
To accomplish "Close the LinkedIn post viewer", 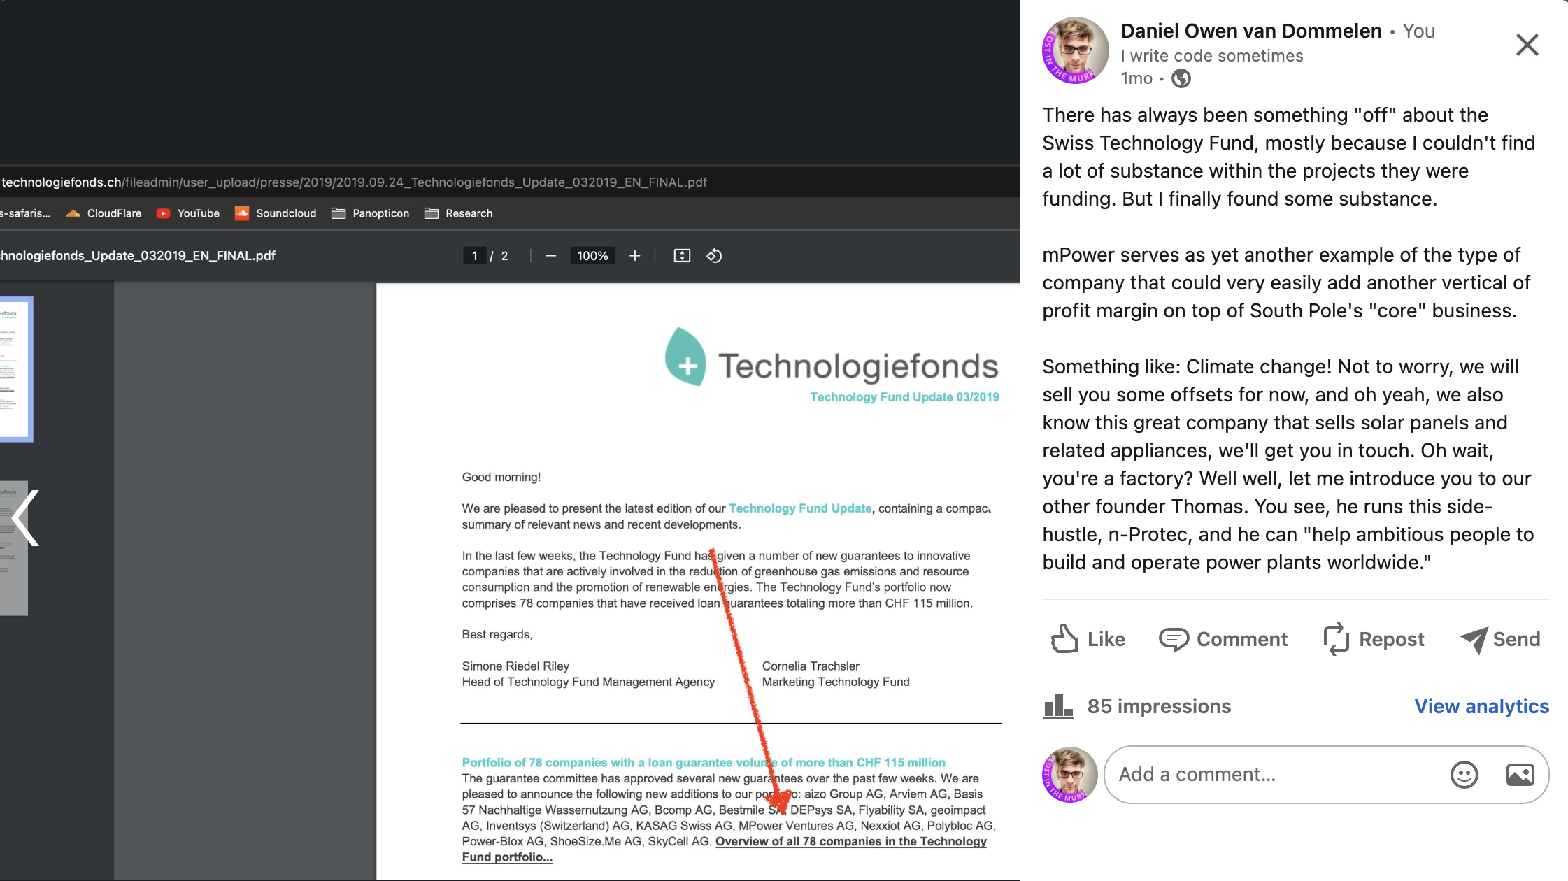I will coord(1527,45).
